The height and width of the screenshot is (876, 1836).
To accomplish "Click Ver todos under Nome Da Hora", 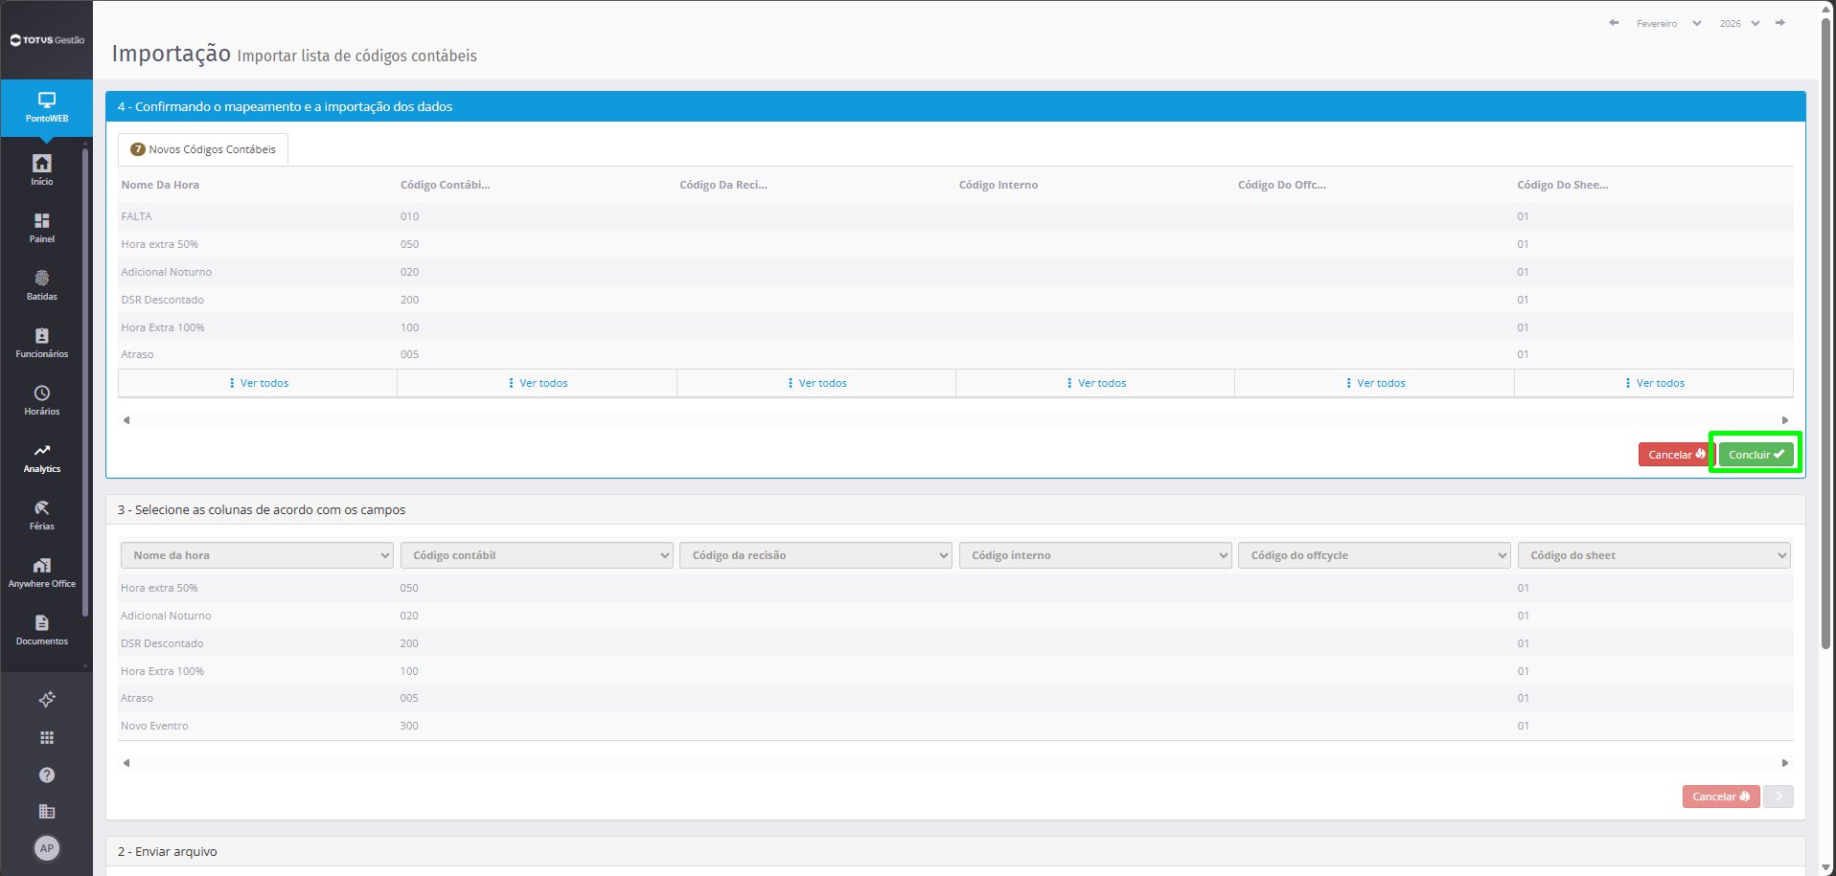I will [x=258, y=383].
